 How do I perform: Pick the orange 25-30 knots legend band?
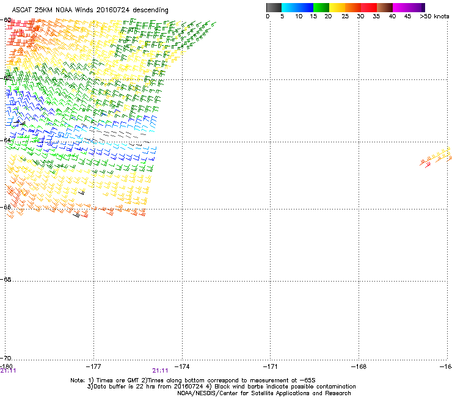(x=353, y=7)
